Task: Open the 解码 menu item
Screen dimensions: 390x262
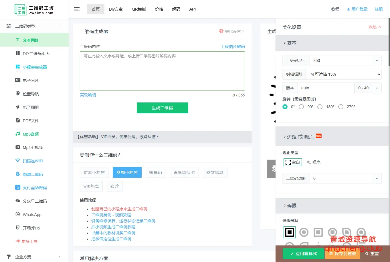Action: 176,9
